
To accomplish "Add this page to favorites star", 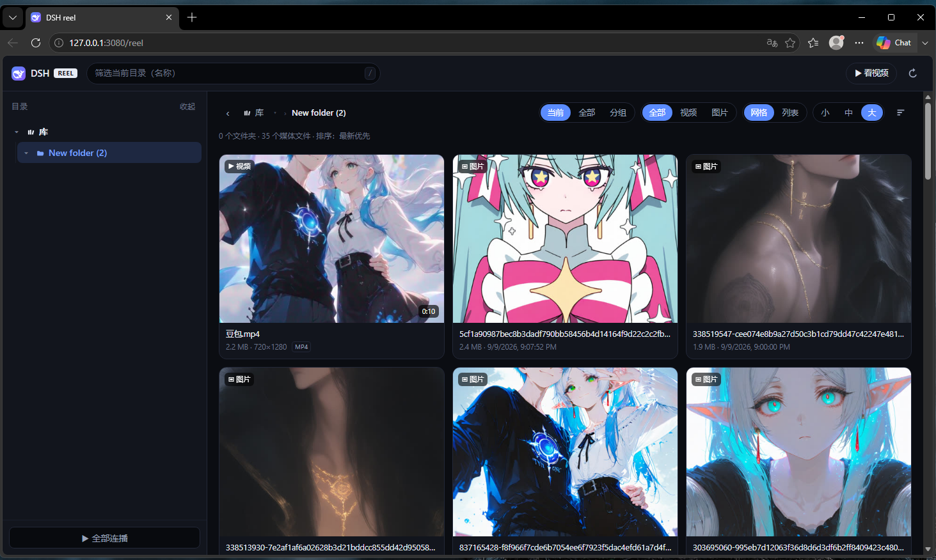I will [x=790, y=43].
